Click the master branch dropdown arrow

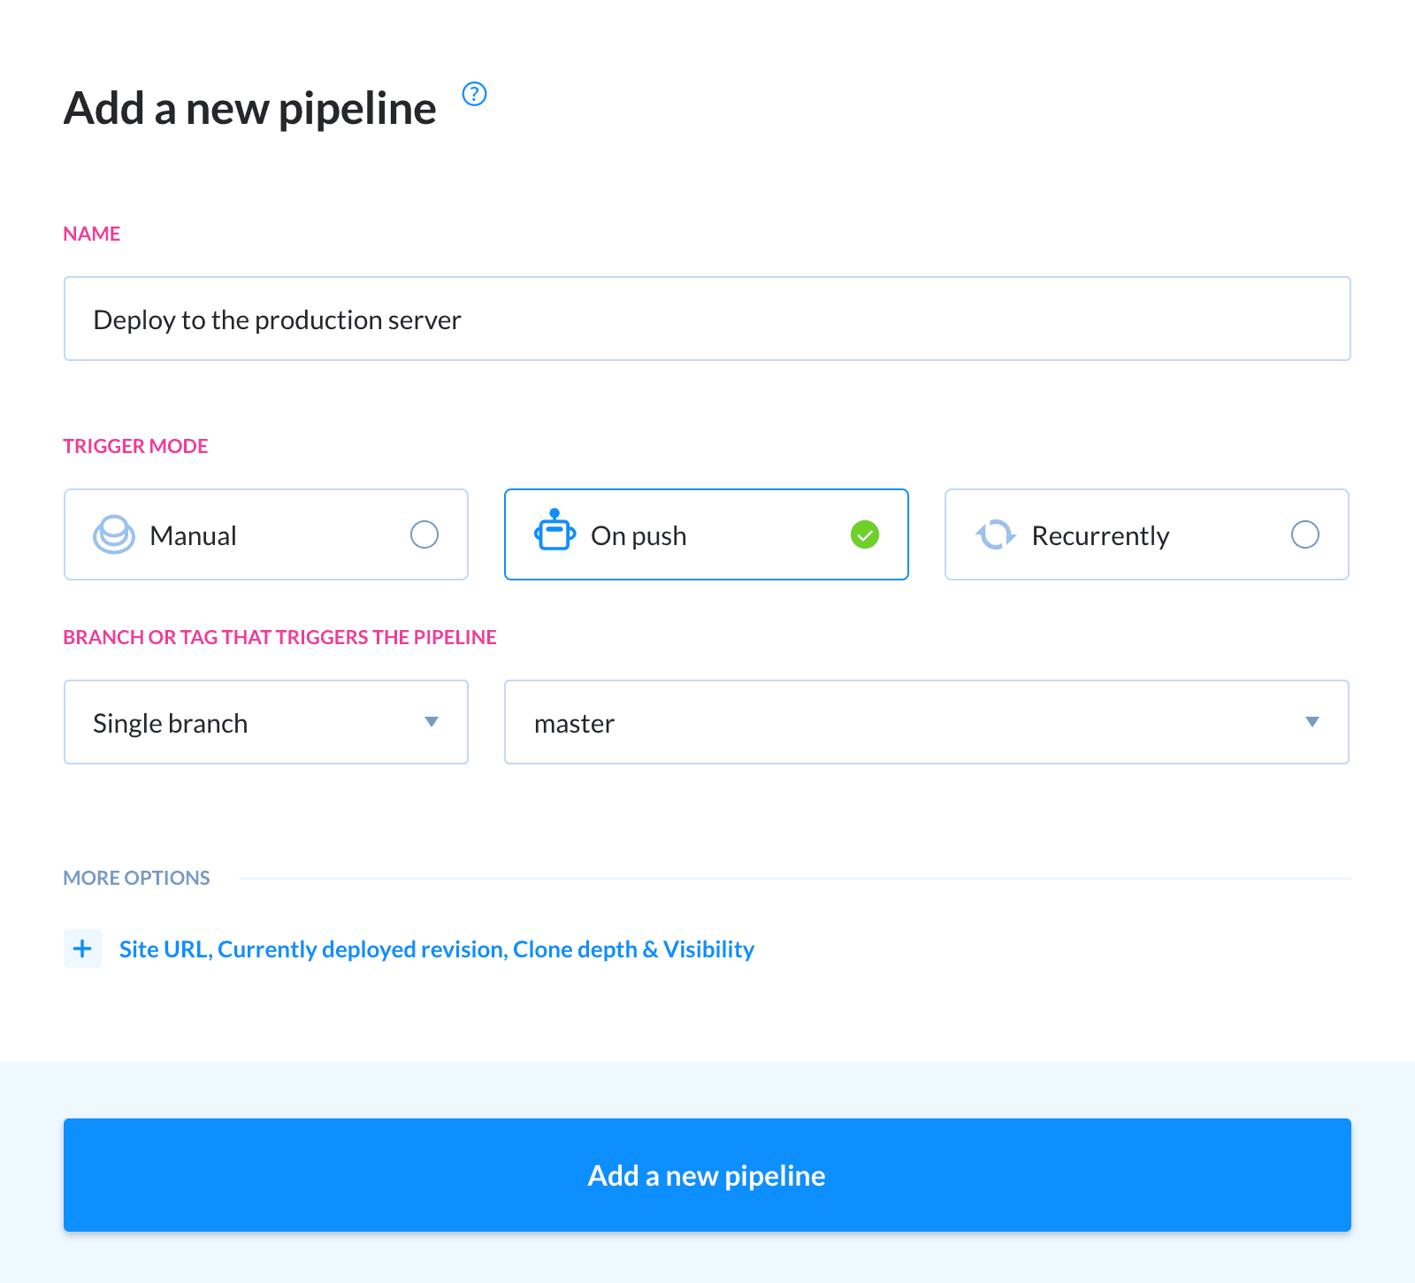coord(1312,722)
